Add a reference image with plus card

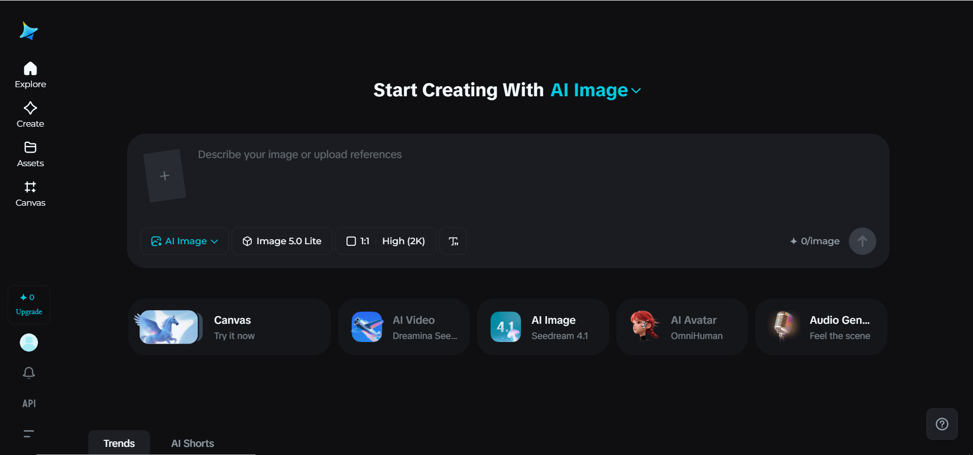click(165, 176)
